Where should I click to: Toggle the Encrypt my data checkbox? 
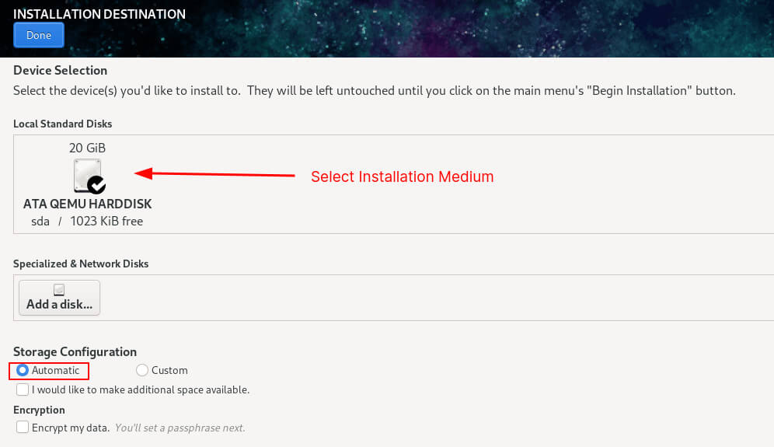(23, 427)
